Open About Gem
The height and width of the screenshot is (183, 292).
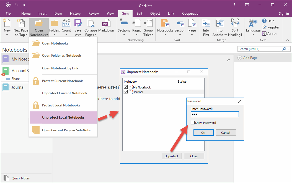[269, 34]
